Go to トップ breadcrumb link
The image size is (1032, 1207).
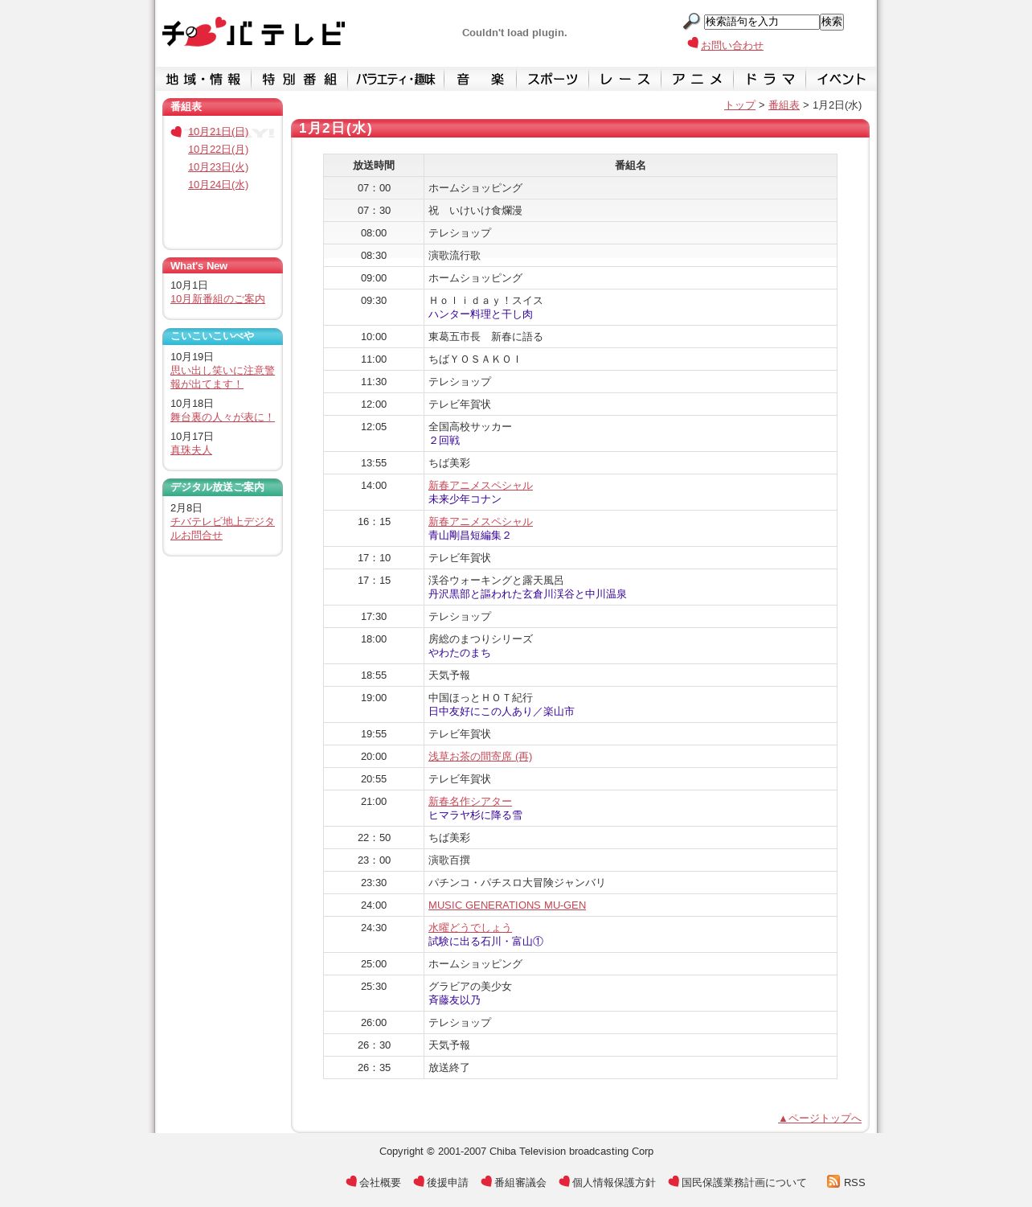739,105
